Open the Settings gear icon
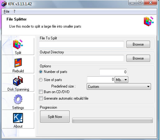Viewport: 160px width, 140px height. pyautogui.click(x=18, y=99)
